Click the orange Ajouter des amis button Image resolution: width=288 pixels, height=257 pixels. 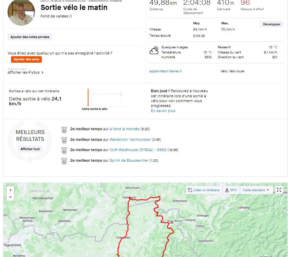tap(26, 59)
